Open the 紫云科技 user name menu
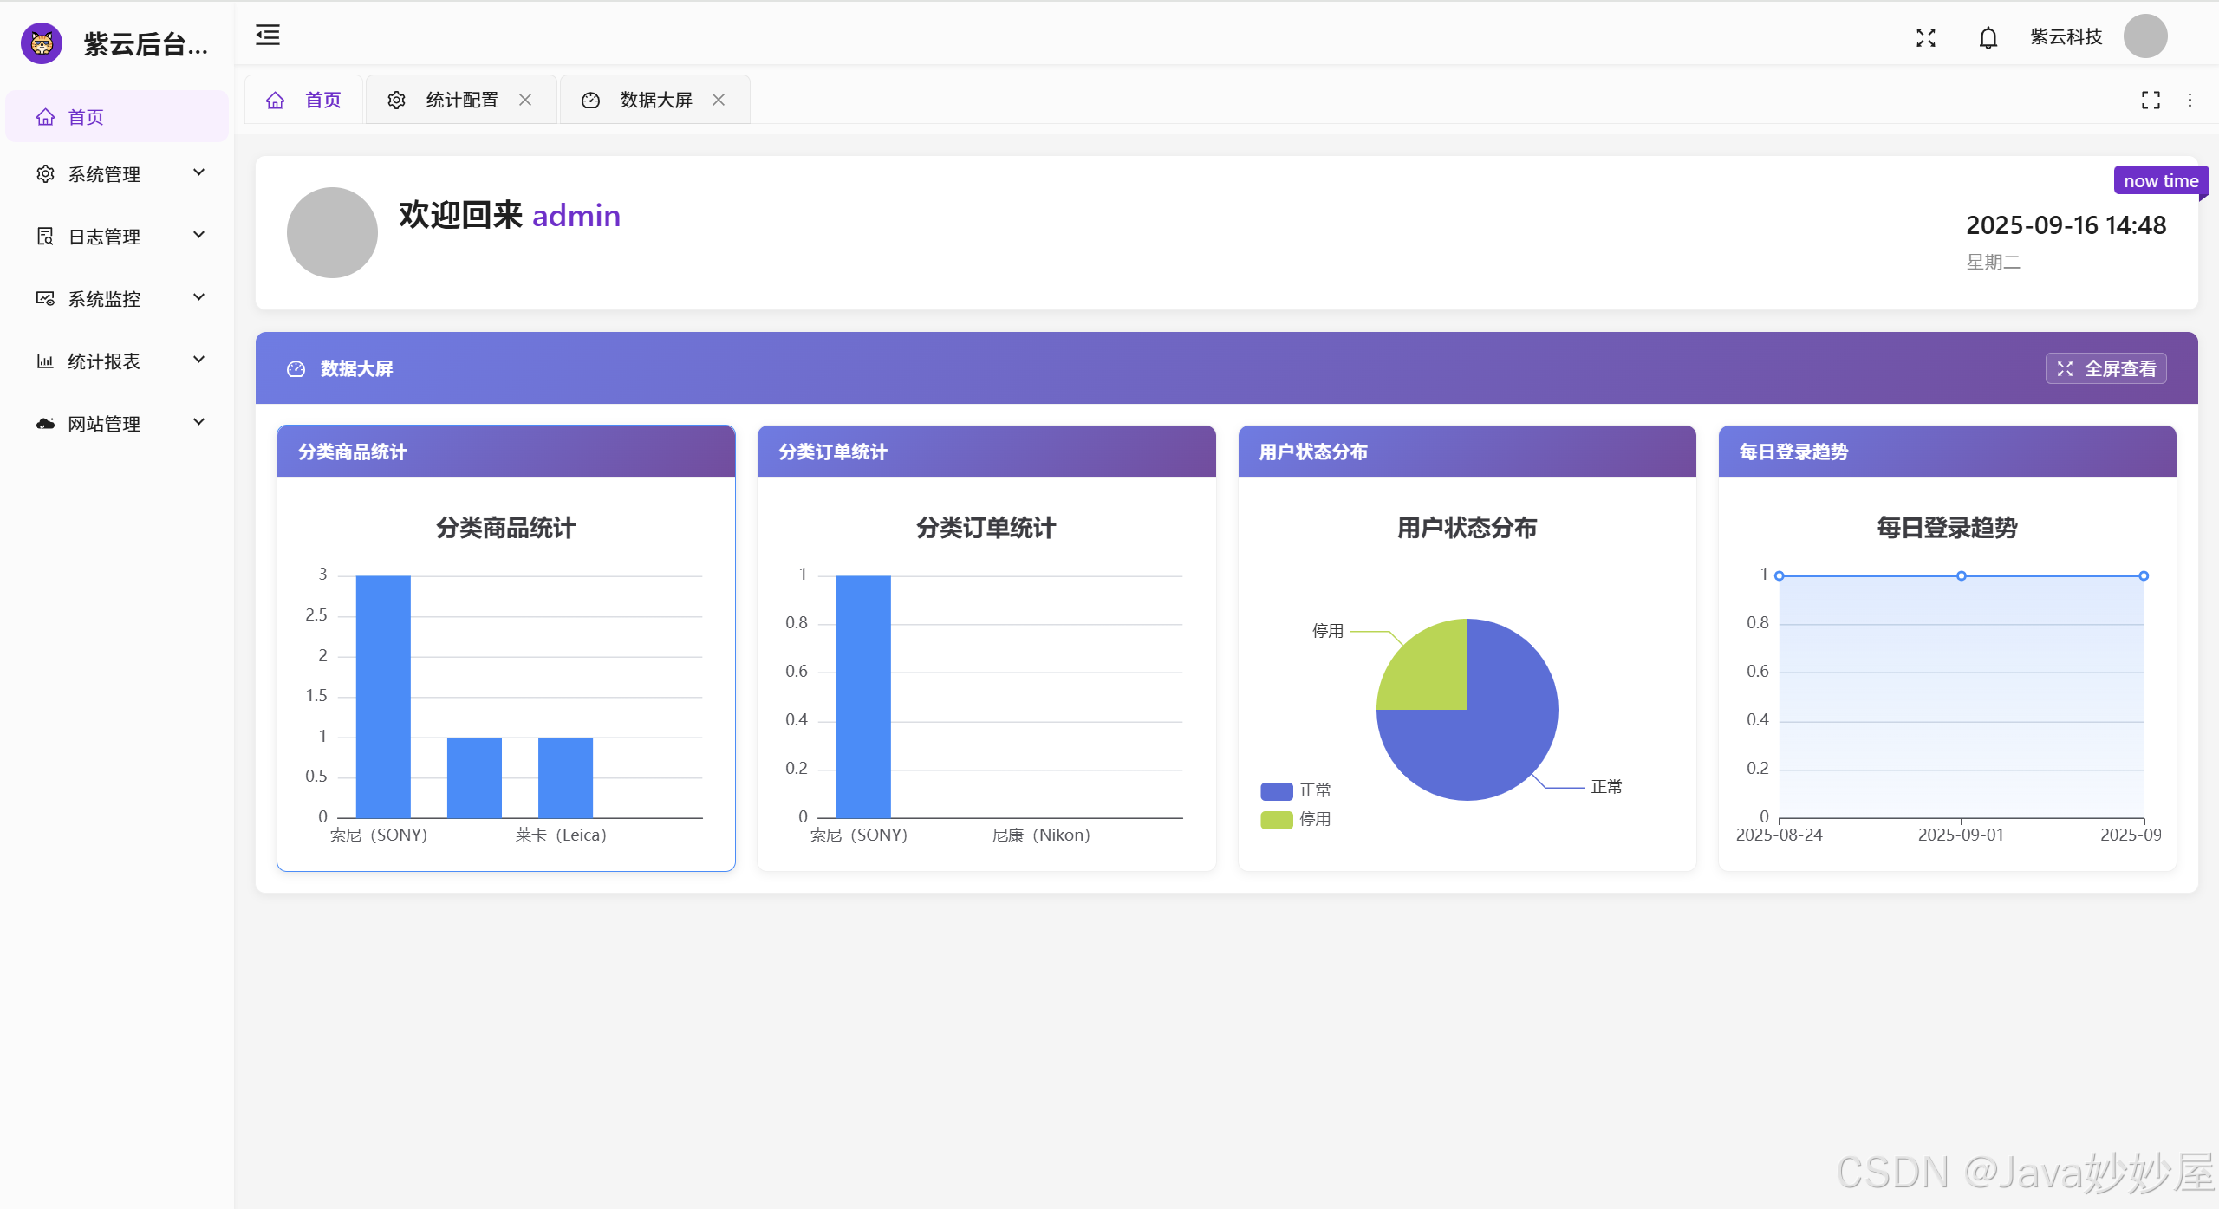The width and height of the screenshot is (2219, 1209). (x=2066, y=36)
